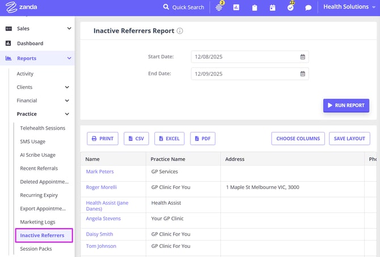Screen dimensions: 380x257
Task: Expand the Financial report submenu
Action: tap(67, 101)
